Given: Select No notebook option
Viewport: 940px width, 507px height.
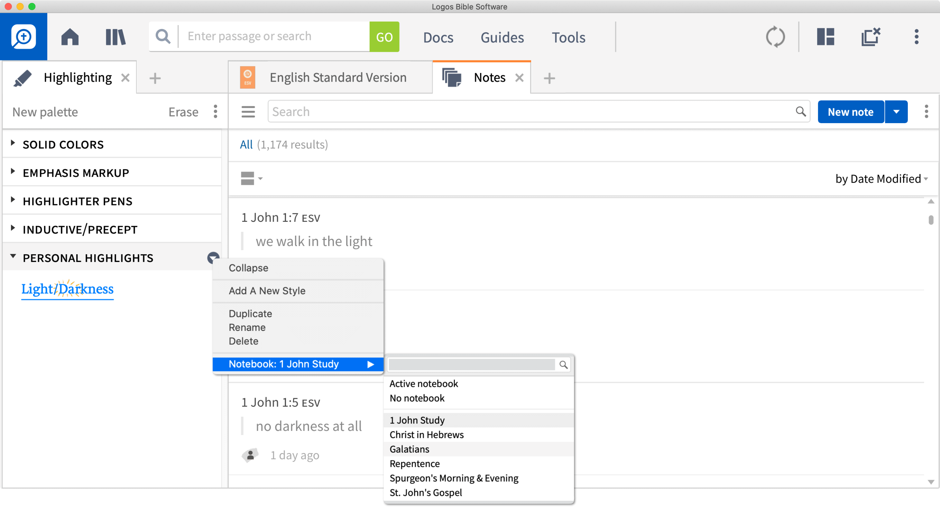Looking at the screenshot, I should point(417,398).
